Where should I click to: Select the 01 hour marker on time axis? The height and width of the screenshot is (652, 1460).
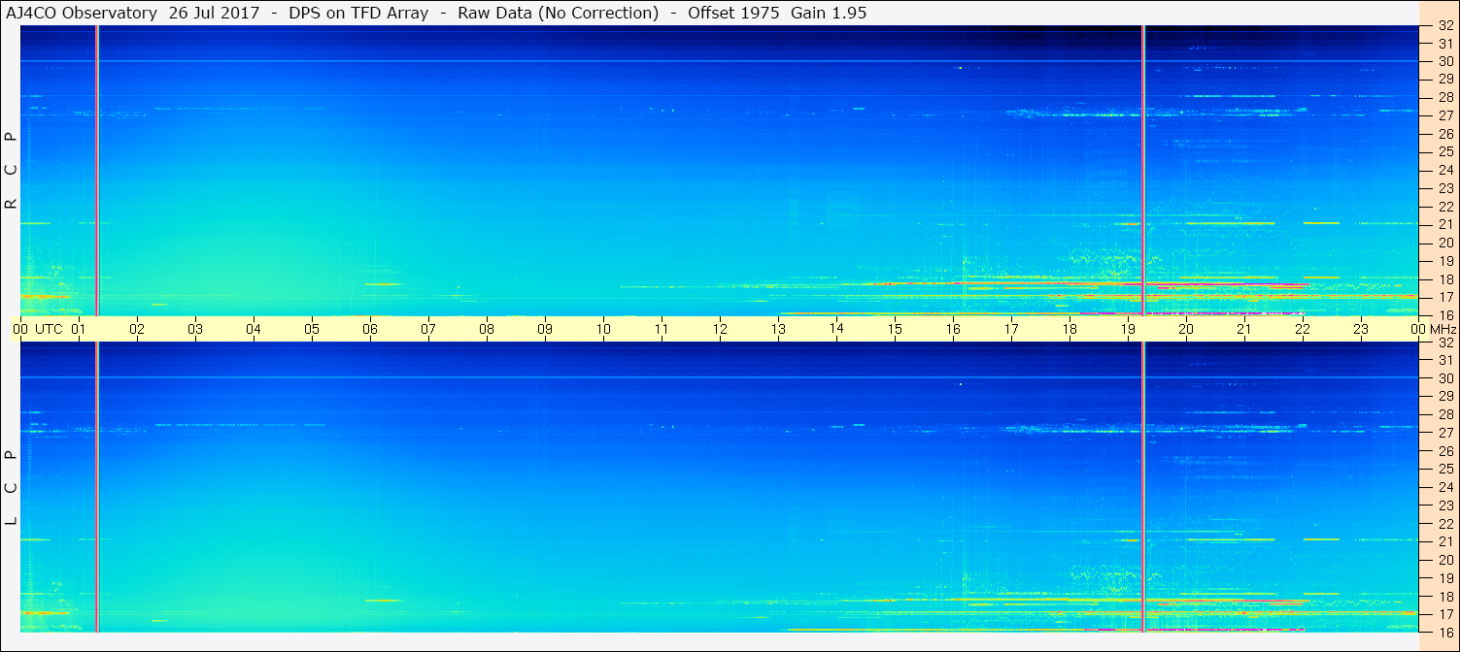pyautogui.click(x=79, y=329)
